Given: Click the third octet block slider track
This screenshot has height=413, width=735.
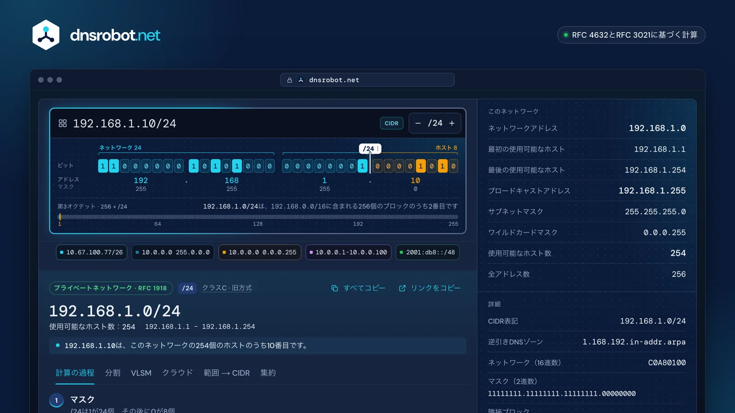Looking at the screenshot, I should pos(258,217).
